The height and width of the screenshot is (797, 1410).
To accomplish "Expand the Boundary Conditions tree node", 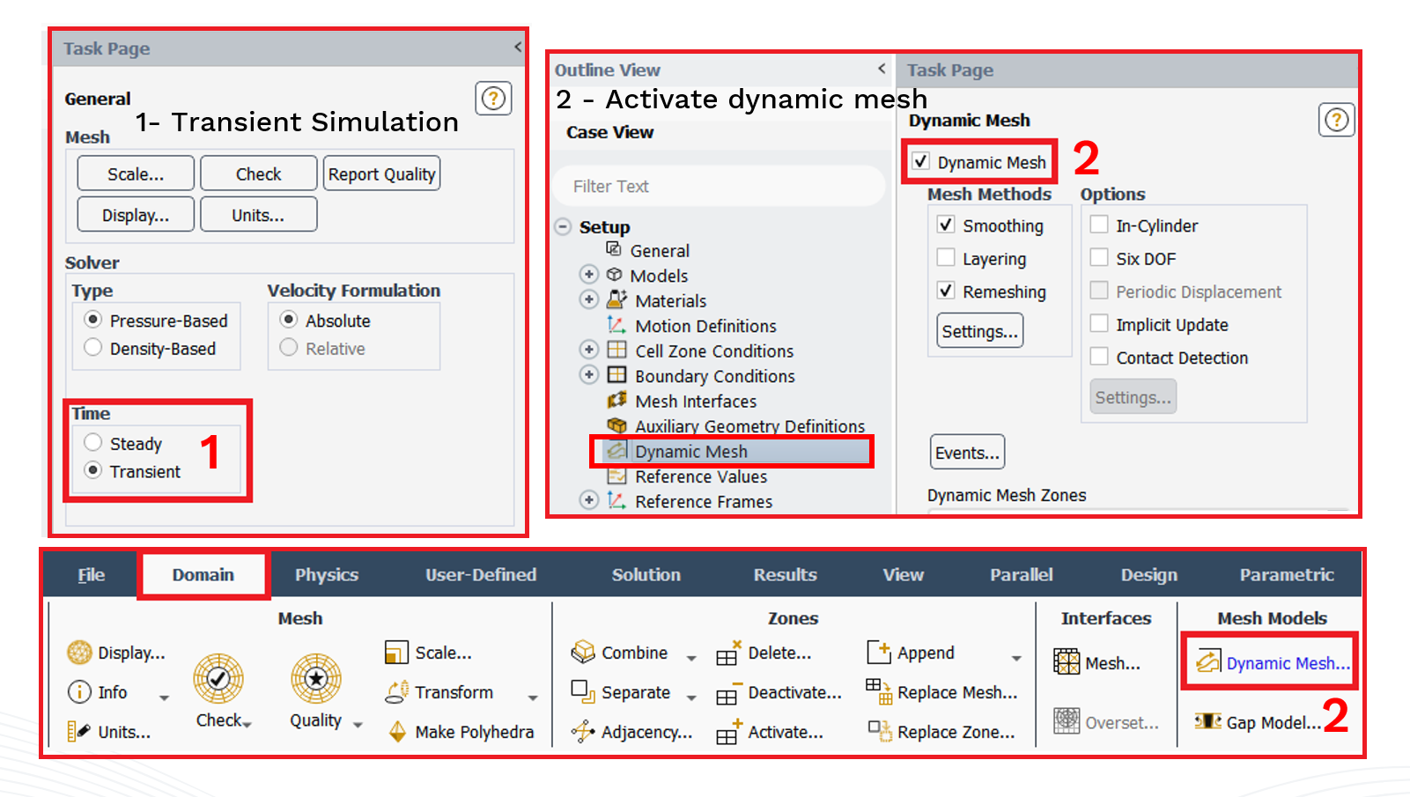I will (x=589, y=375).
